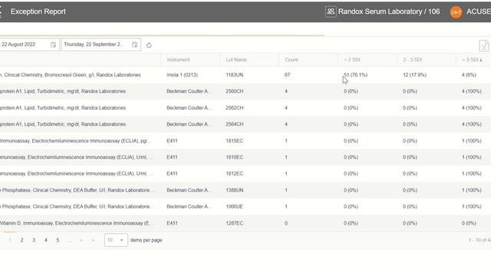Select lot name 1287EC
Screen dimensions: 491x276
235,223
